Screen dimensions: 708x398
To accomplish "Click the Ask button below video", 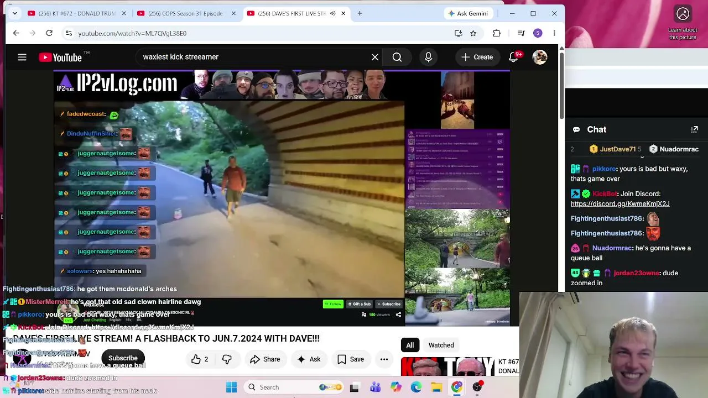I will (309, 359).
